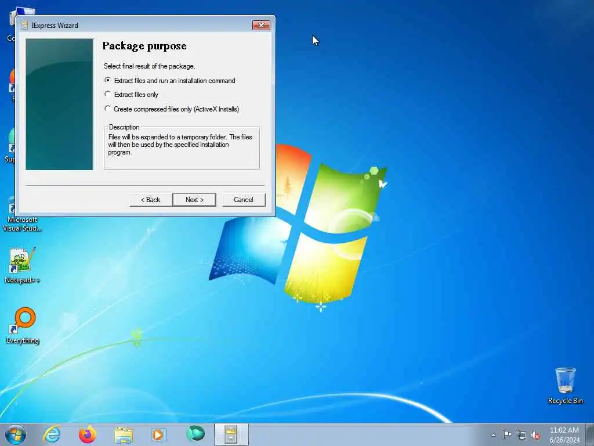
Task: Choose the 'Extract files only' option
Action: tap(132, 95)
